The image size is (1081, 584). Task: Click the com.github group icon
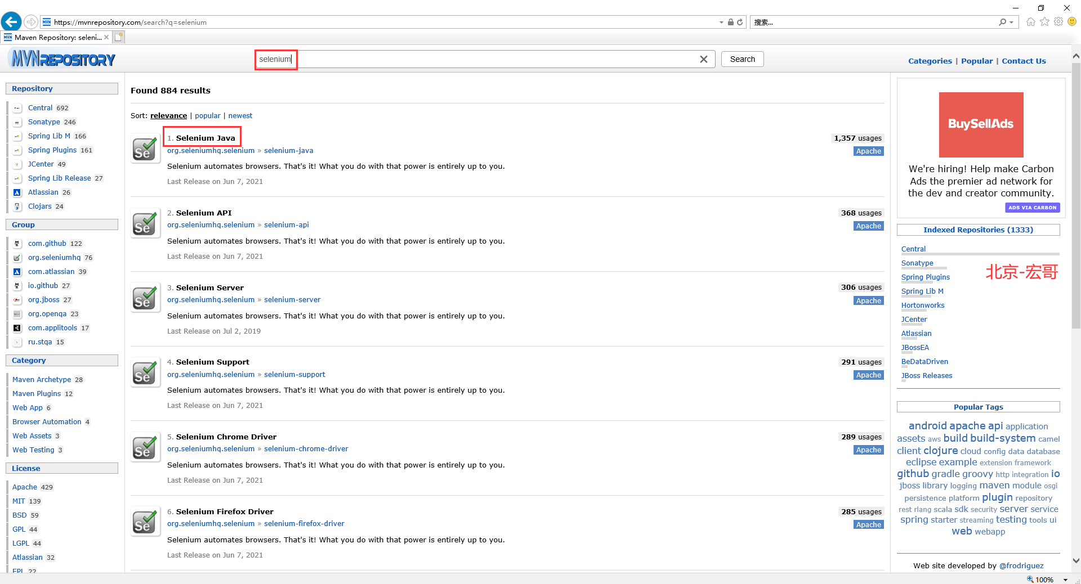pos(17,244)
